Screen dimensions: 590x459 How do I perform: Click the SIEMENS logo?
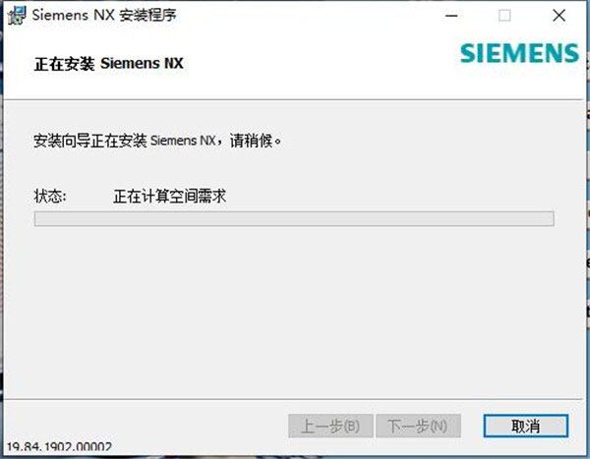click(x=519, y=53)
